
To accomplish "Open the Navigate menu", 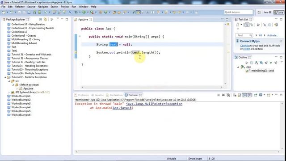I will pos(43,7).
